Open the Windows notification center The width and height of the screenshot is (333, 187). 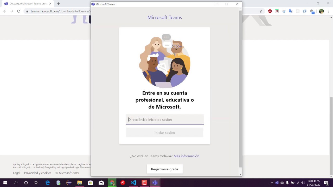pos(326,183)
